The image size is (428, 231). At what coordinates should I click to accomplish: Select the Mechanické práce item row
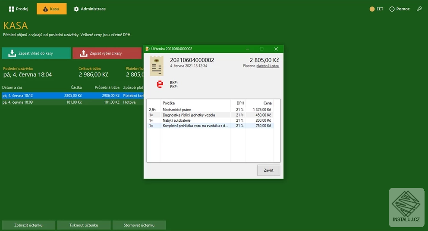pyautogui.click(x=210, y=110)
